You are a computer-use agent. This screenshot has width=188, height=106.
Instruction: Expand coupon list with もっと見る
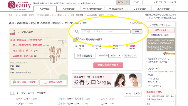[x=133, y=93]
